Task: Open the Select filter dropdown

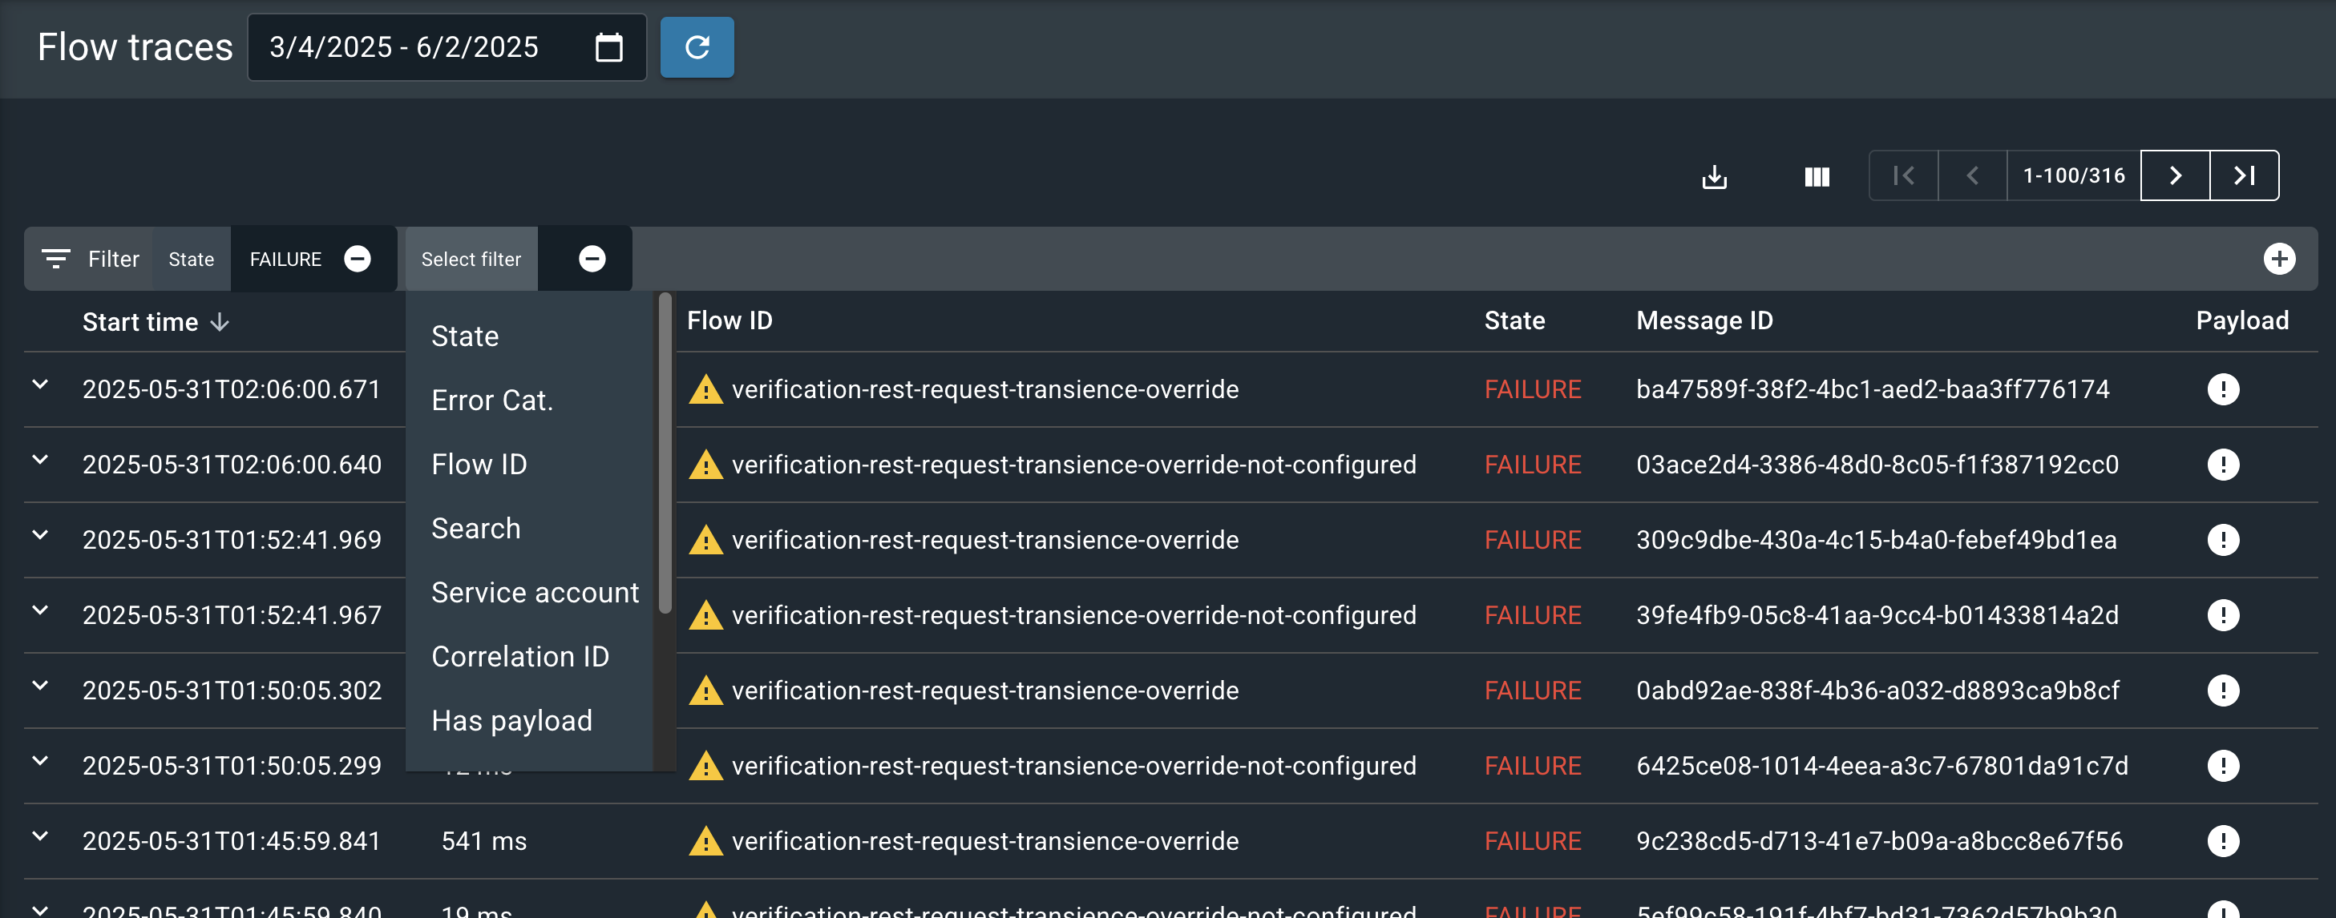Action: point(470,258)
